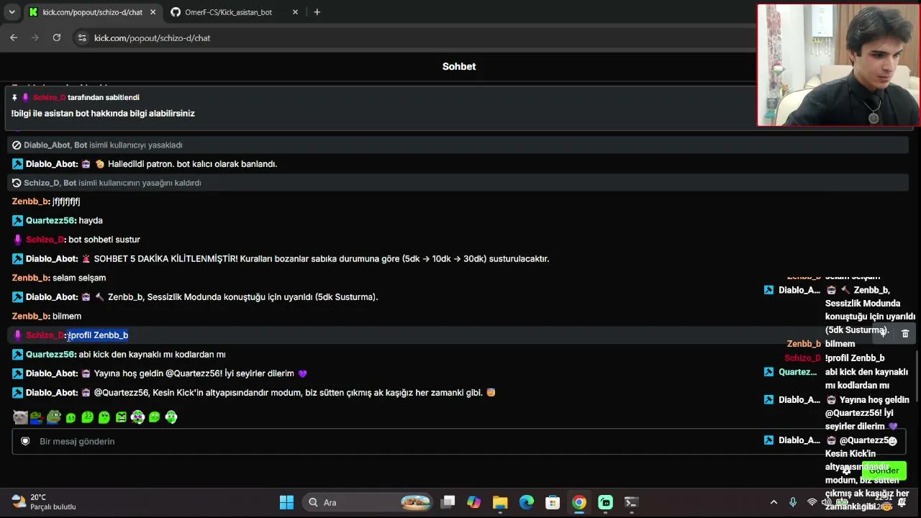The height and width of the screenshot is (518, 921).
Task: Open Terminal from the taskbar
Action: pyautogui.click(x=631, y=502)
